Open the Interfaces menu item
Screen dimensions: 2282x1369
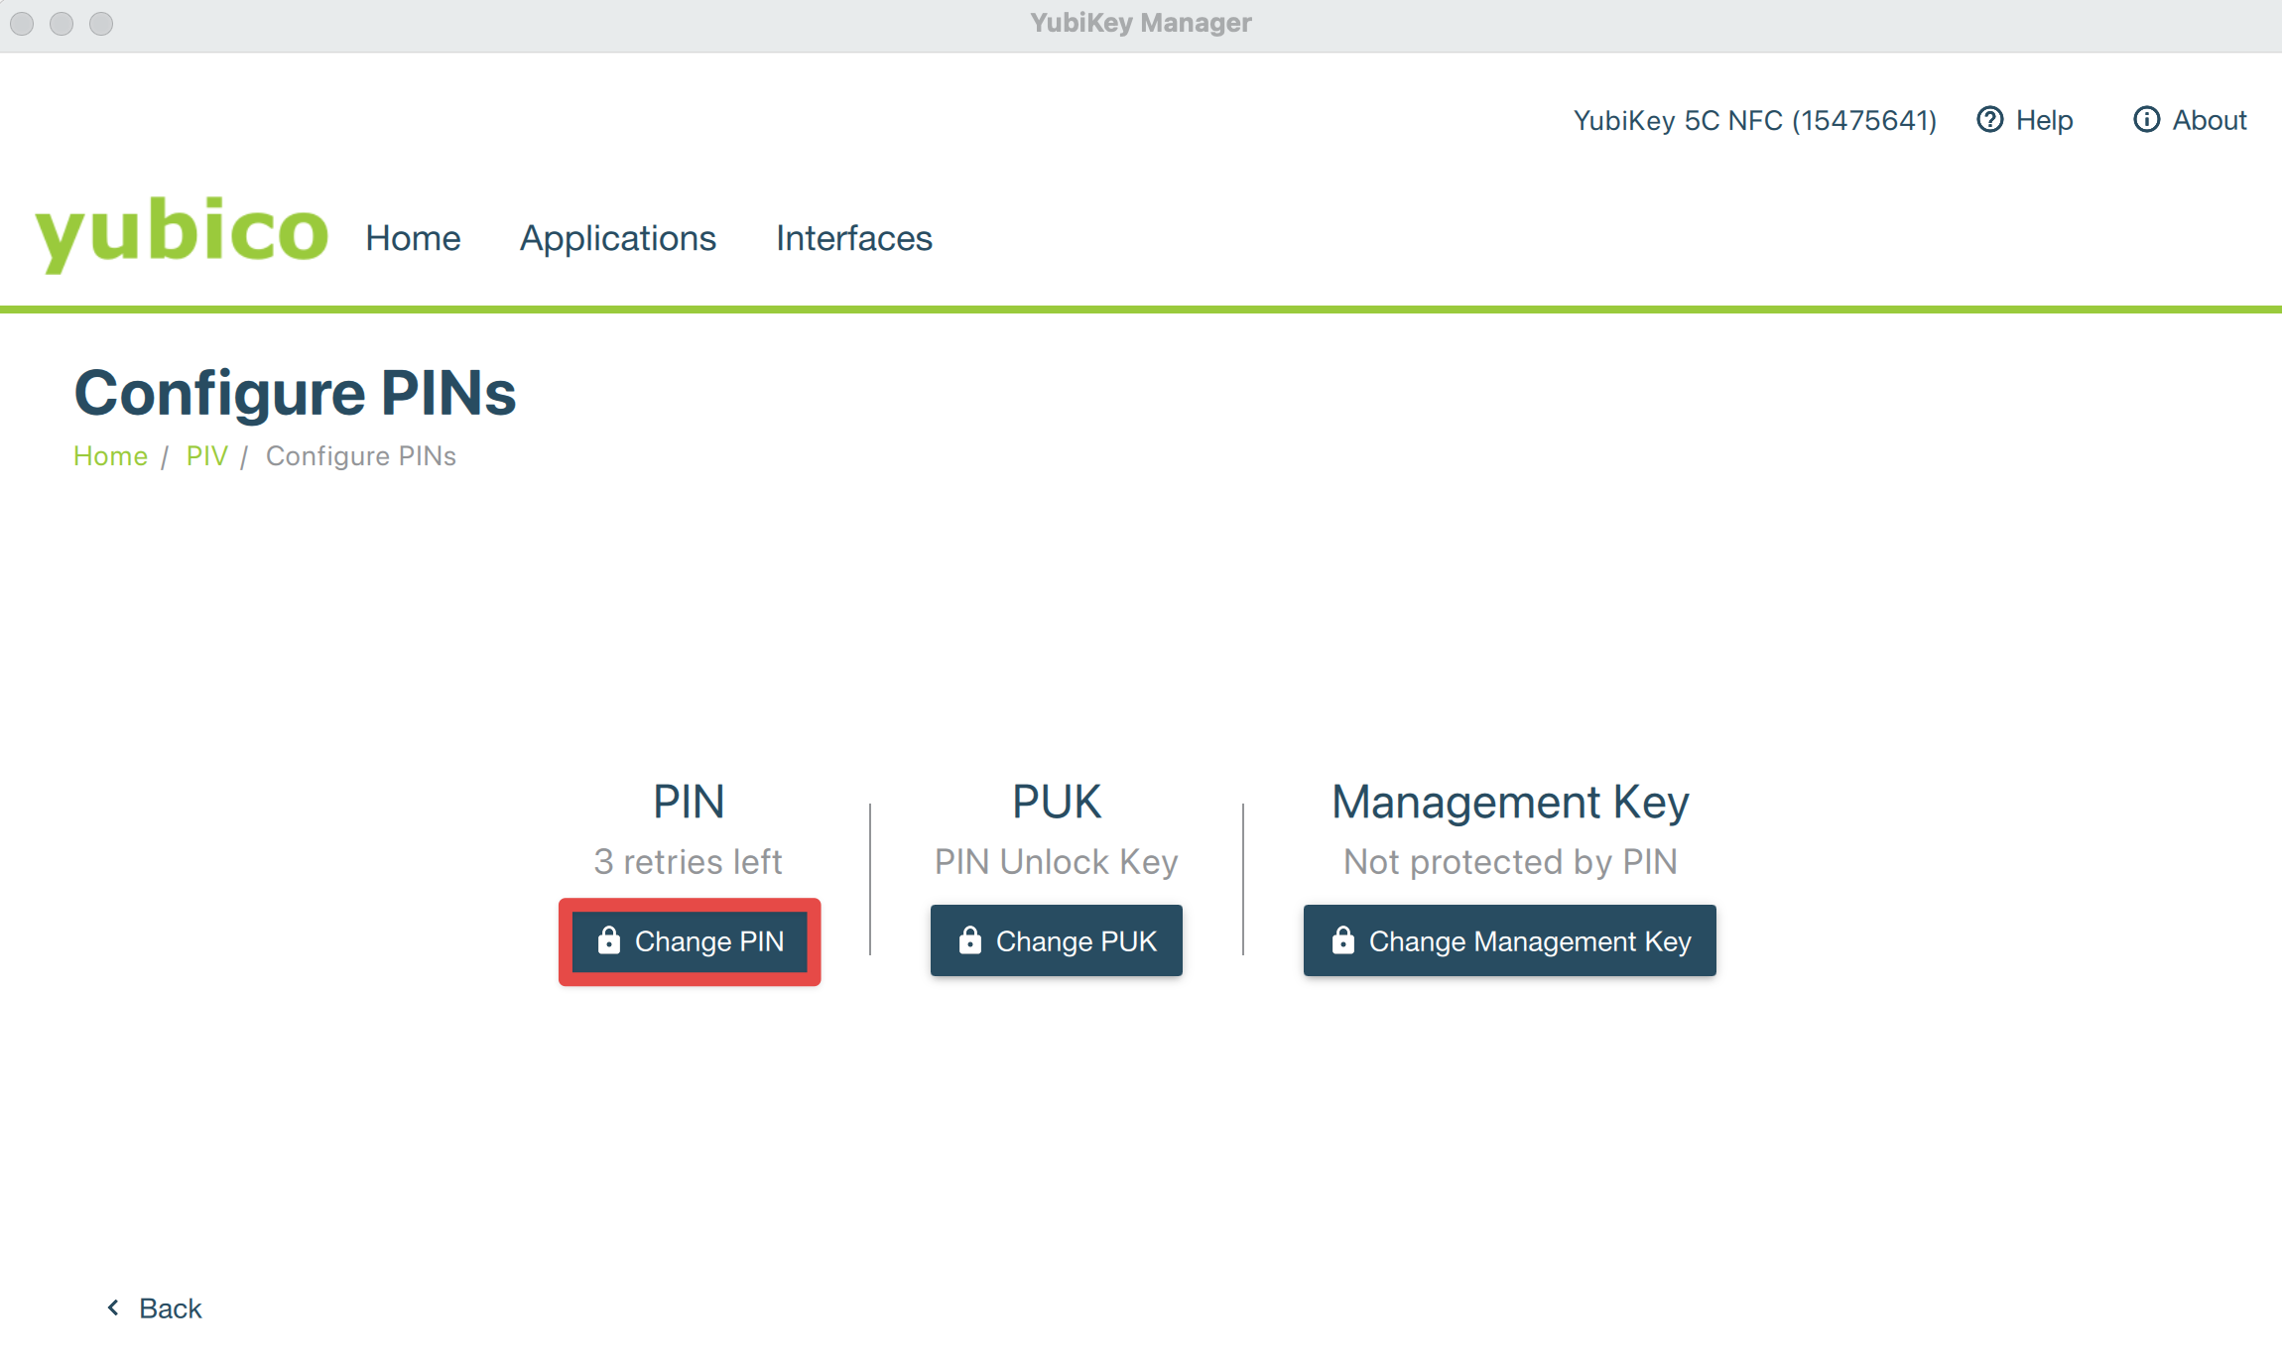click(x=854, y=238)
